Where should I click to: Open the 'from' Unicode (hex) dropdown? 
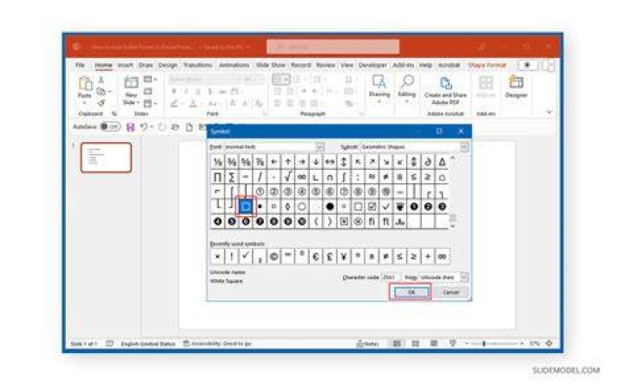click(x=464, y=278)
